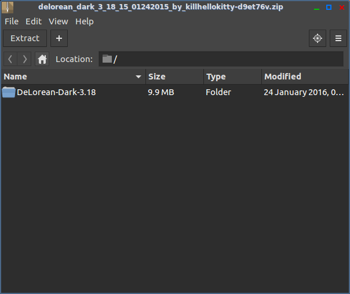The height and width of the screenshot is (294, 350).
Task: Go forward with the right arrow
Action: click(x=24, y=59)
